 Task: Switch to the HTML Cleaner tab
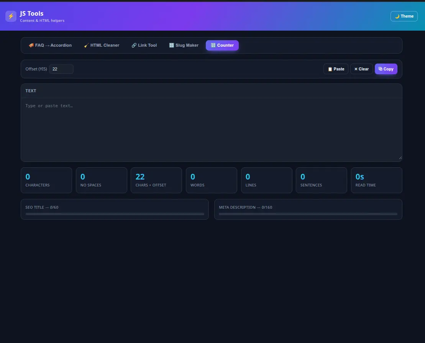click(102, 45)
